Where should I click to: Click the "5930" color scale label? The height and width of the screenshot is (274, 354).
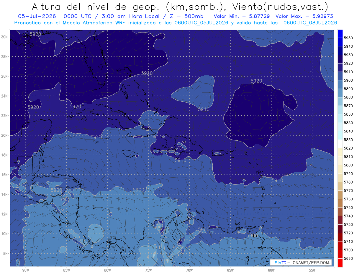tap(348, 55)
